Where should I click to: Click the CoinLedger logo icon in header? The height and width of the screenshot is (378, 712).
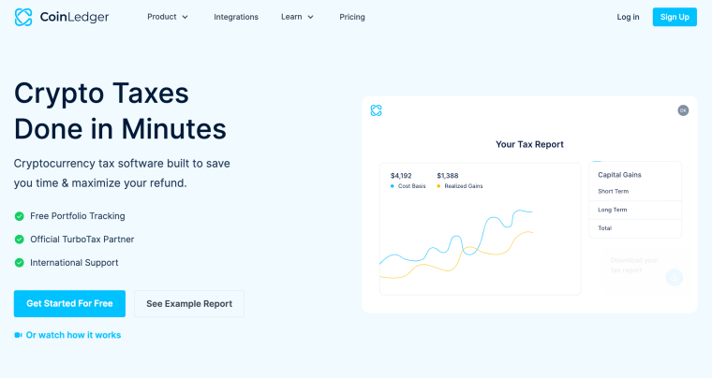[23, 17]
